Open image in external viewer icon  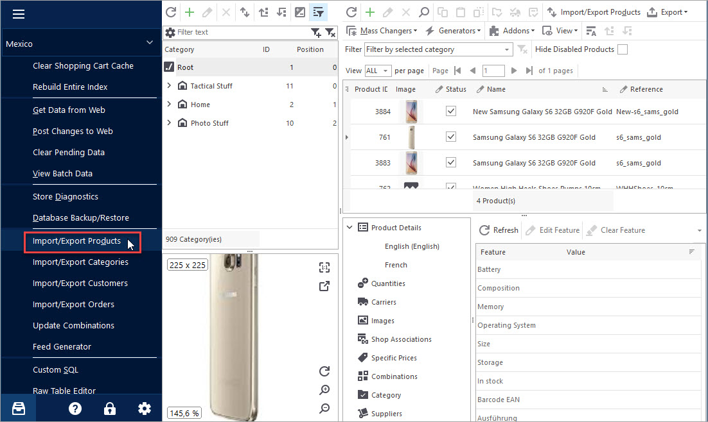(x=324, y=286)
